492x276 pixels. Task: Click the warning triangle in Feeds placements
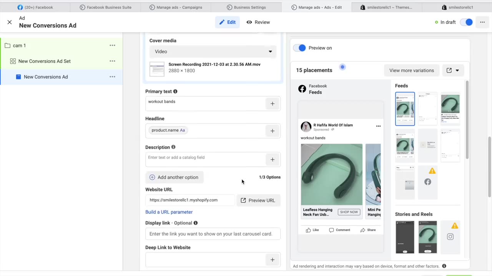point(432,171)
